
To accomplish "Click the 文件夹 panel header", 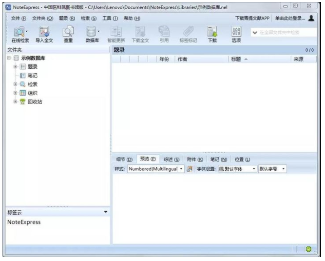I will pos(57,50).
